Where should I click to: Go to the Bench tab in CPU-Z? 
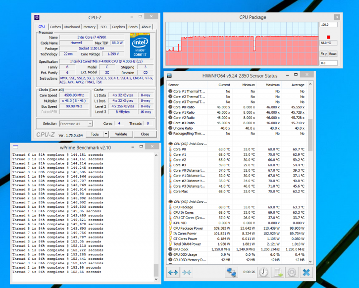tap(133, 27)
